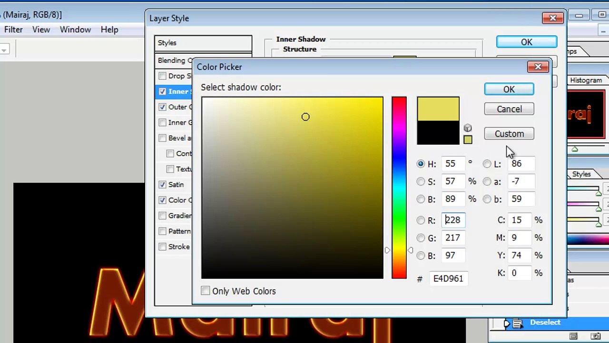
Task: Click the current history state marker arrow
Action: 506,324
